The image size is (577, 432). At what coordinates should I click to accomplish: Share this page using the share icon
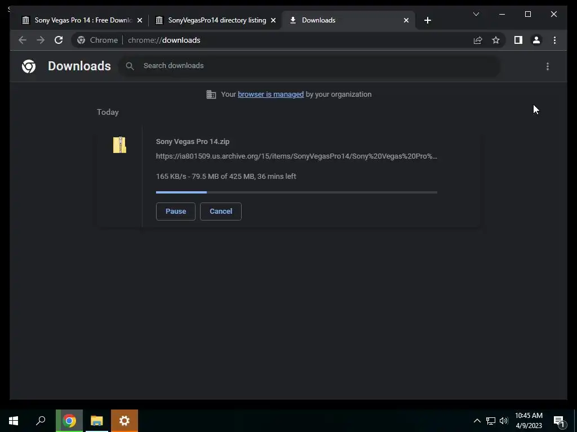click(478, 40)
